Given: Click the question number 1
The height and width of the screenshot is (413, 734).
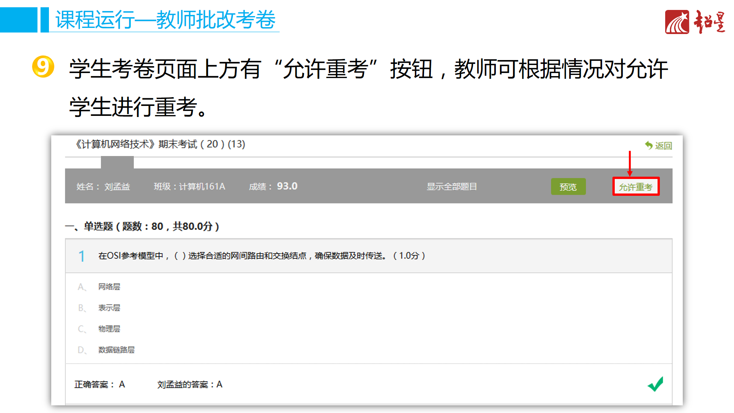Looking at the screenshot, I should pyautogui.click(x=81, y=256).
